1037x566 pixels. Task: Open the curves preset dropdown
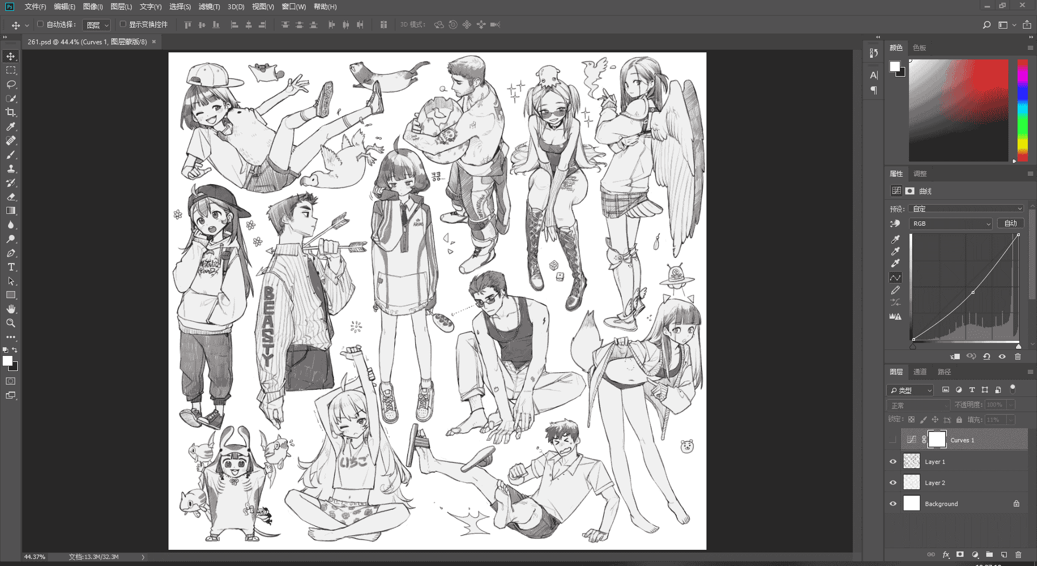(x=966, y=208)
